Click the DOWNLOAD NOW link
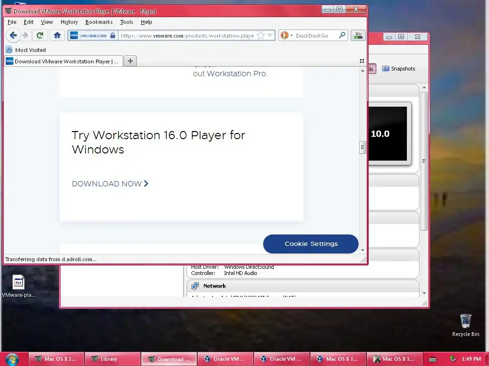This screenshot has height=366, width=489. tap(110, 183)
